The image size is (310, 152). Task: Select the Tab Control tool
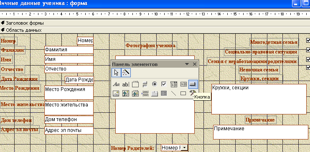pyautogui.click(x=155, y=93)
